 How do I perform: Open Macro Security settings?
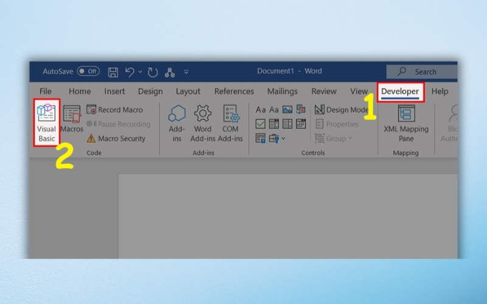pos(116,139)
